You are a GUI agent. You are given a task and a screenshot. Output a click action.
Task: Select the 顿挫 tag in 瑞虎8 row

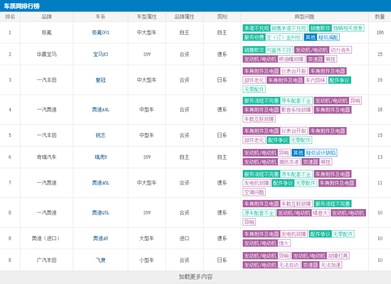[x=326, y=162]
